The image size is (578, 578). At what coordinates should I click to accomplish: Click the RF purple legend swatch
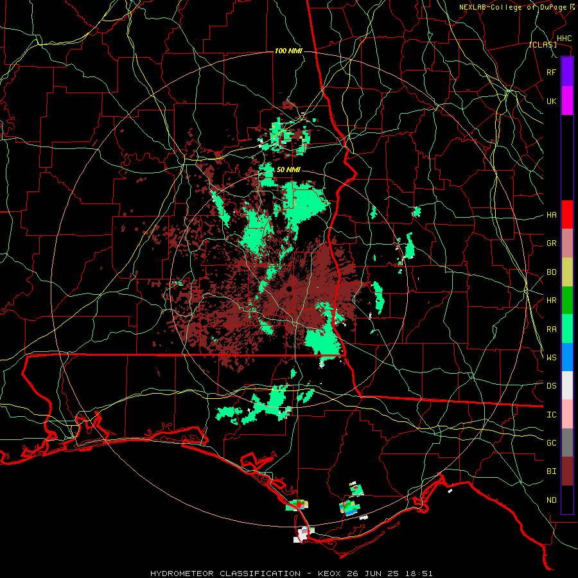click(x=567, y=72)
